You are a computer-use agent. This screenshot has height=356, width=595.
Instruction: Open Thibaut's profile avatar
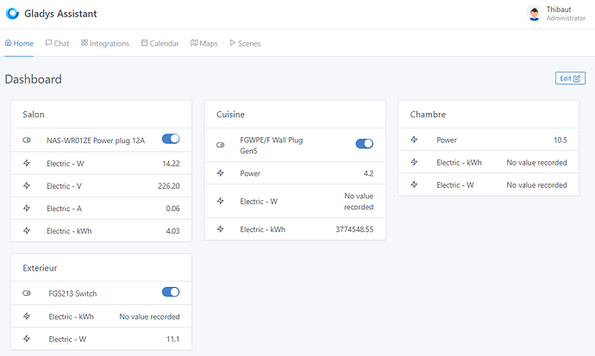(x=535, y=14)
